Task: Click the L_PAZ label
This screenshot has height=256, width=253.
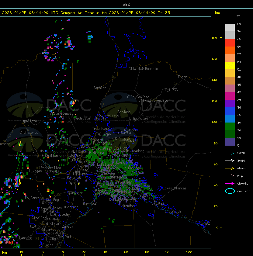Action: 205,223
